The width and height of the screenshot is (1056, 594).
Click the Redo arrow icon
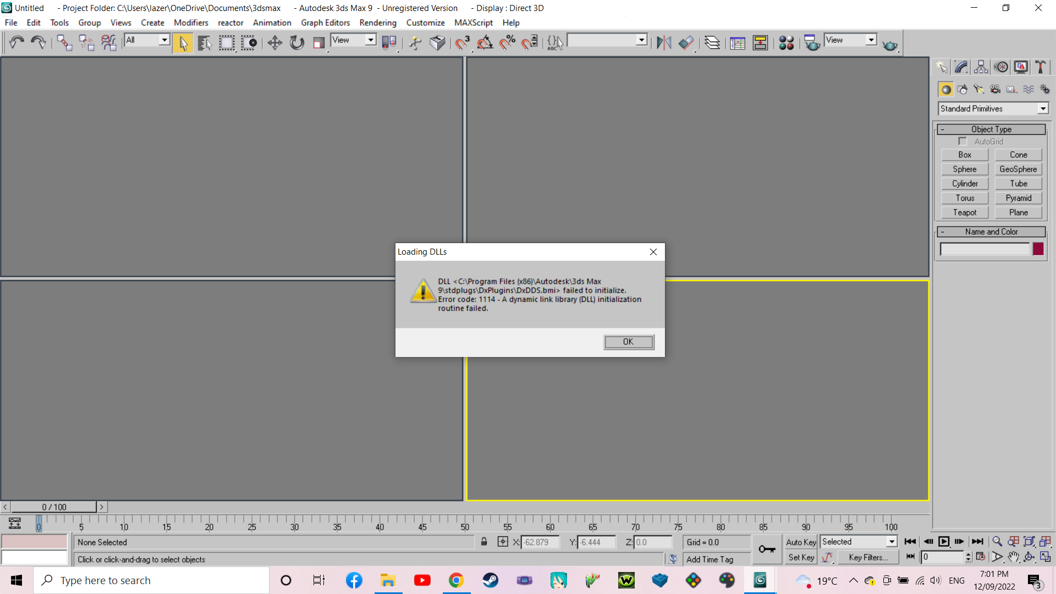(x=38, y=42)
